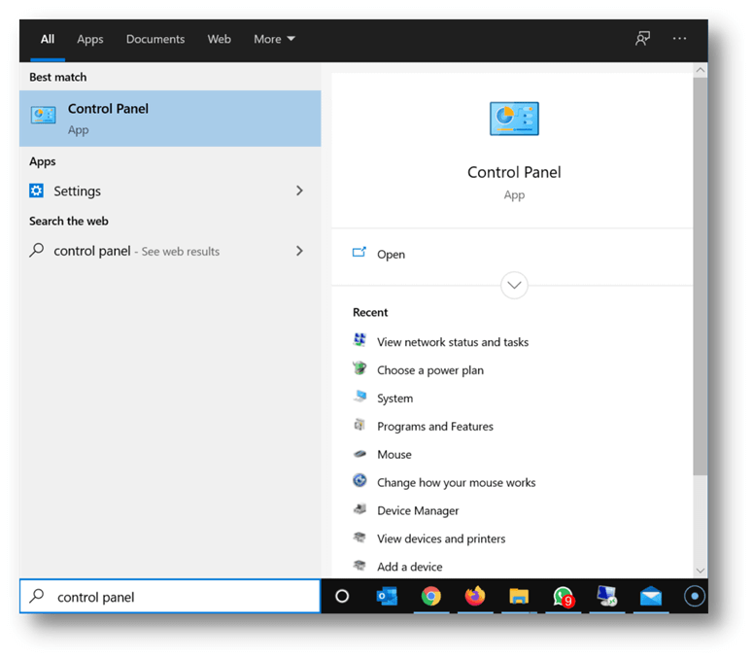
Task: Click the preview pane scrollbar thumb
Action: (x=701, y=276)
